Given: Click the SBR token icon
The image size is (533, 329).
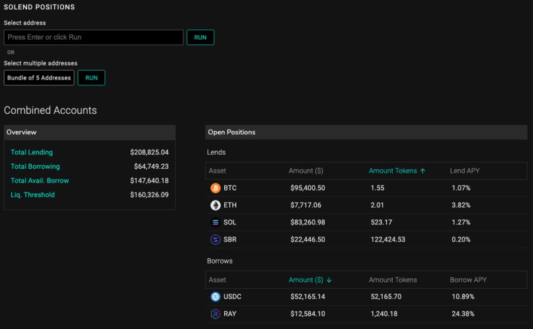Looking at the screenshot, I should click(x=215, y=240).
